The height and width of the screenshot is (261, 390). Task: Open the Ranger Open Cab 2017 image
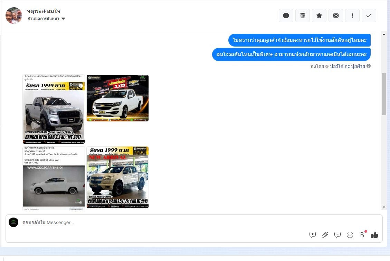(54, 109)
